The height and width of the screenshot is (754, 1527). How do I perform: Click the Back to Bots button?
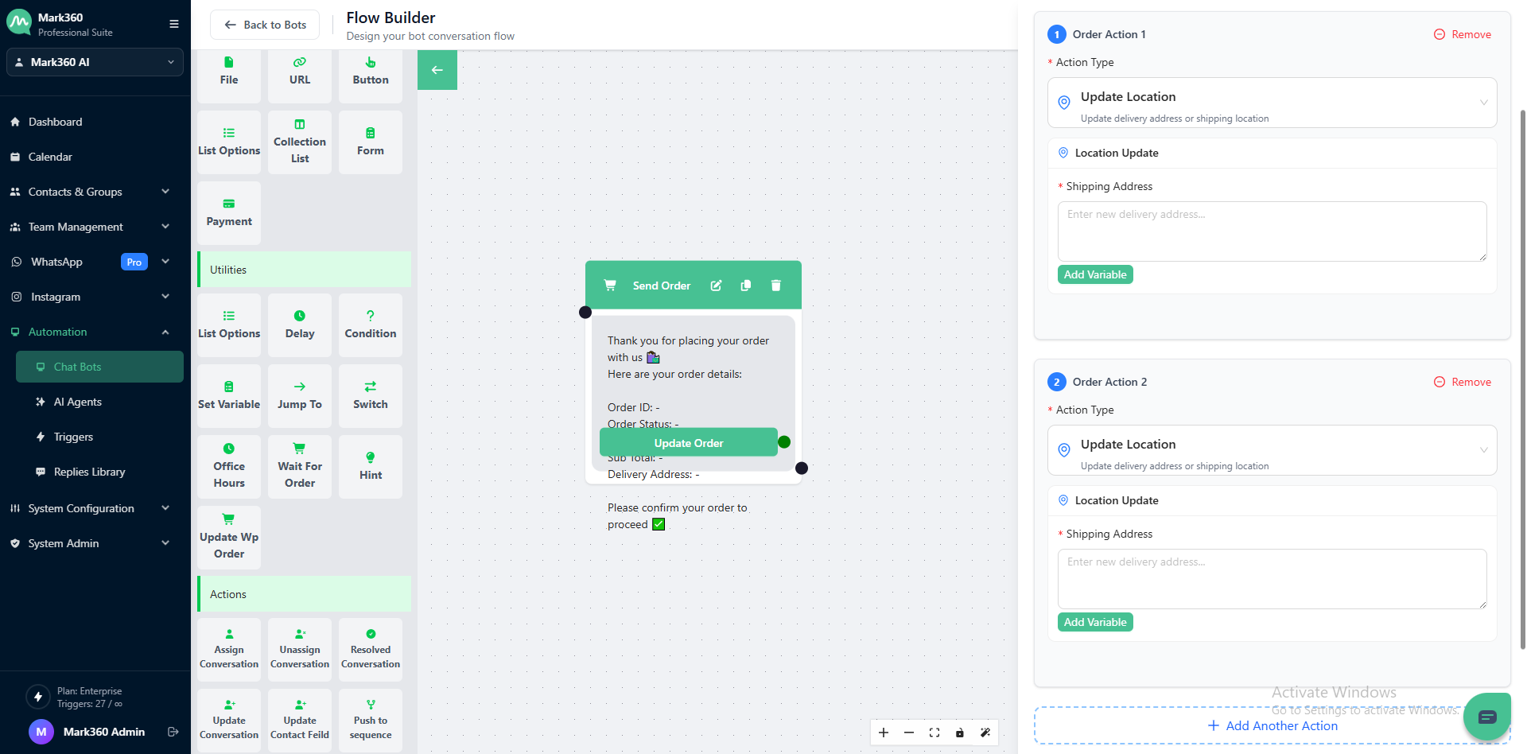pos(265,25)
